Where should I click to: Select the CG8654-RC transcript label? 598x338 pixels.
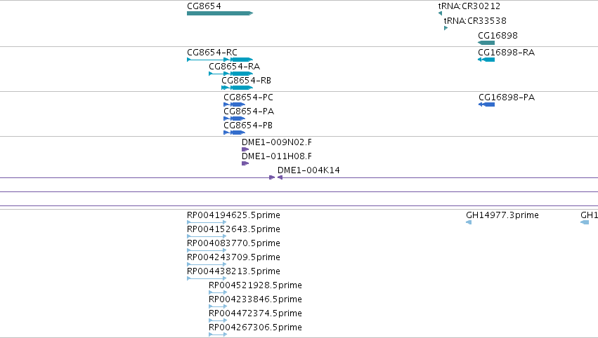212,53
